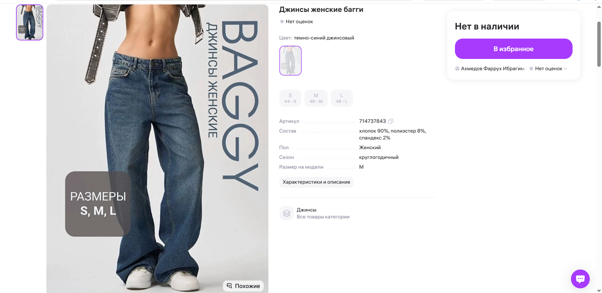This screenshot has width=602, height=293.
Task: Select the dark blue denim color swatch
Action: 290,60
